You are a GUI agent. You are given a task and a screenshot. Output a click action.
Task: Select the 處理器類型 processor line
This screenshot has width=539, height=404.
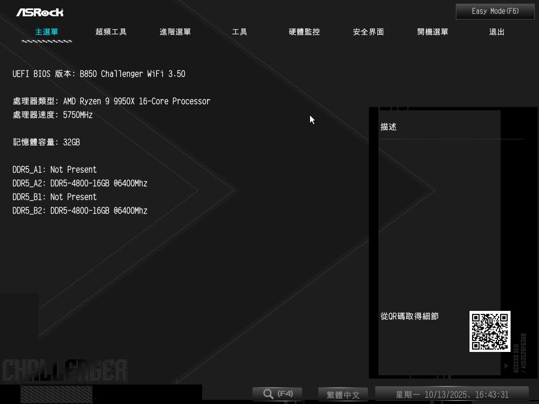click(111, 102)
